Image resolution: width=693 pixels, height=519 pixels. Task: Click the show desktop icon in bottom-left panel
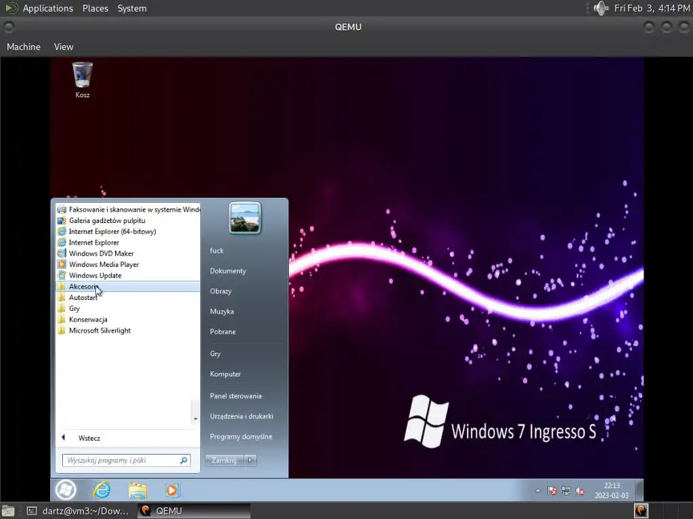7,511
